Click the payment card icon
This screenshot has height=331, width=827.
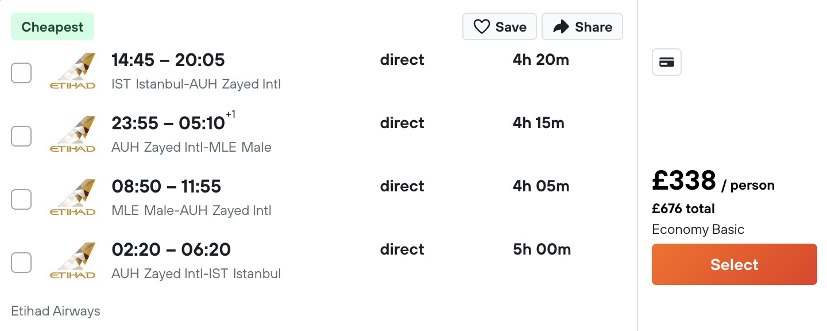[667, 62]
